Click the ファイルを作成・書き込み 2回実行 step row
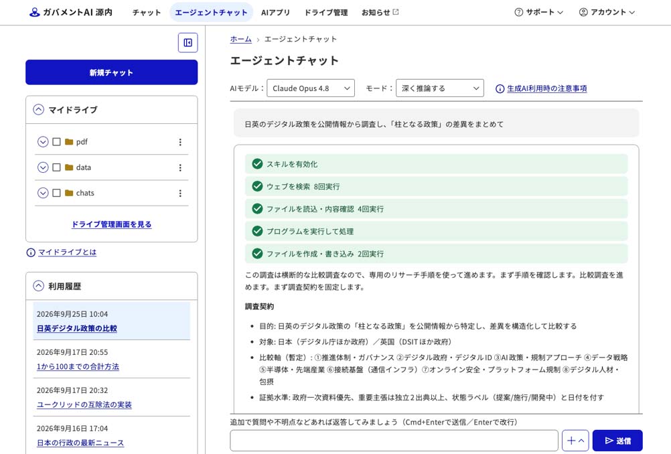Viewport: 671px width, 454px height. coord(437,254)
